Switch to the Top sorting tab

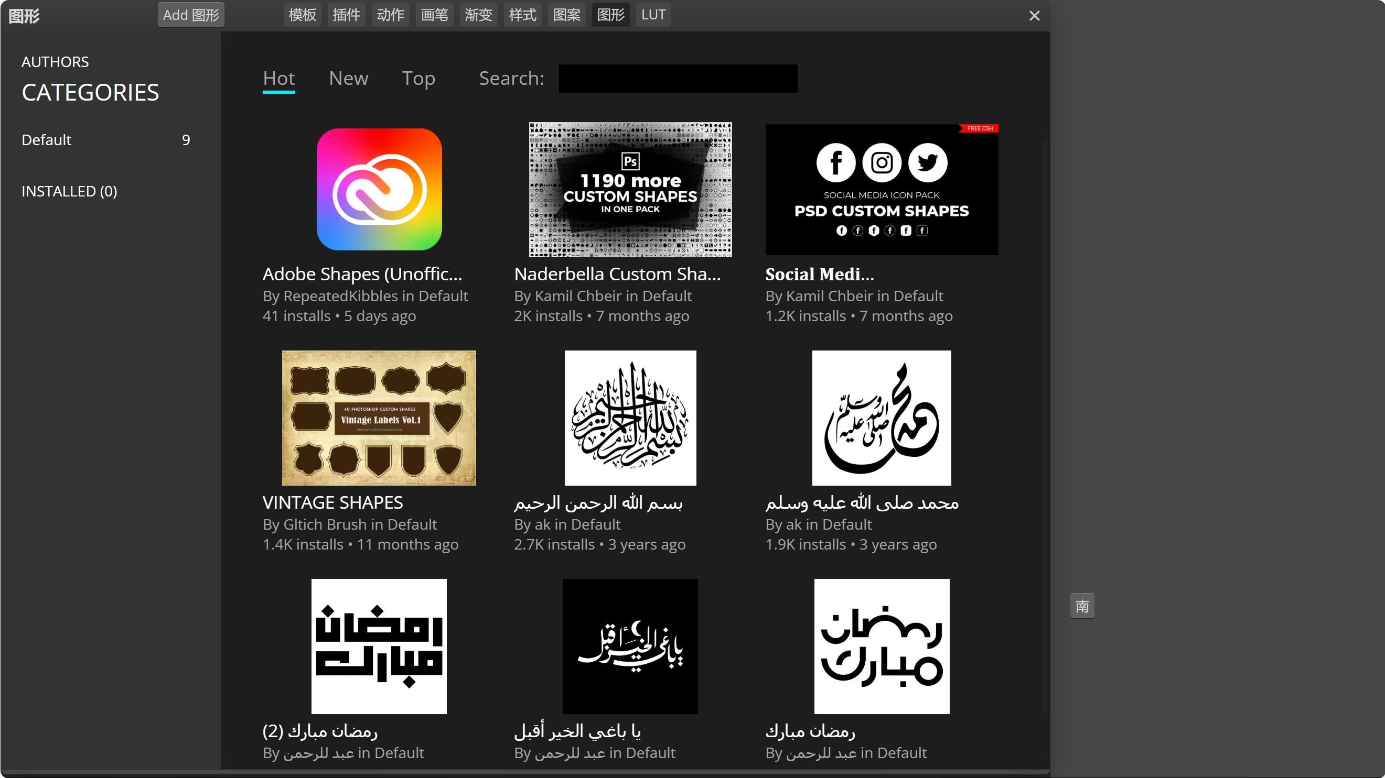click(x=418, y=79)
